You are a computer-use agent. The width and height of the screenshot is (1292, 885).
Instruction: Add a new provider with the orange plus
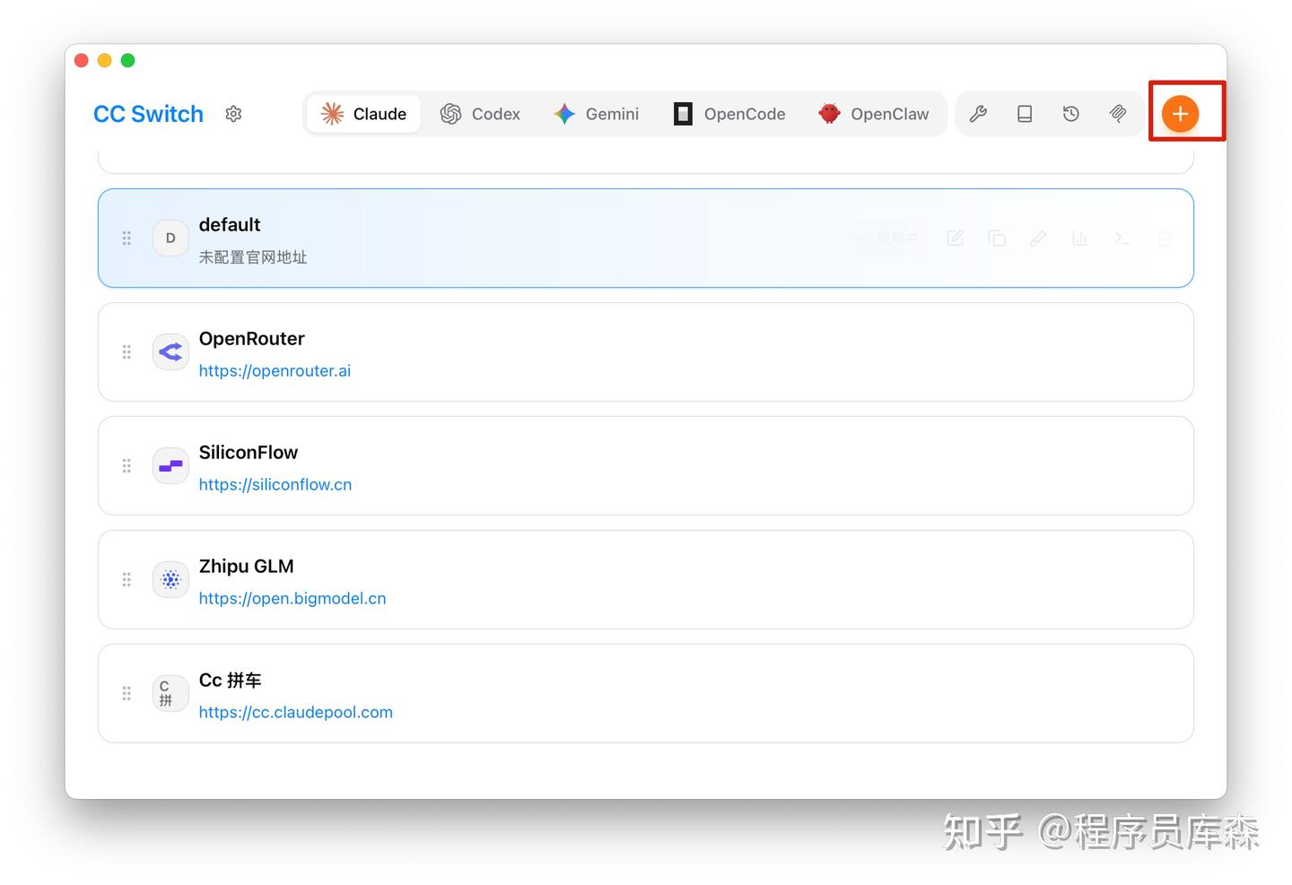(x=1180, y=114)
